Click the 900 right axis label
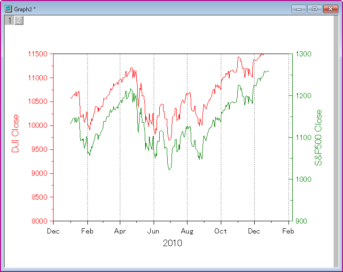Image resolution: width=343 pixels, height=272 pixels. (302, 221)
